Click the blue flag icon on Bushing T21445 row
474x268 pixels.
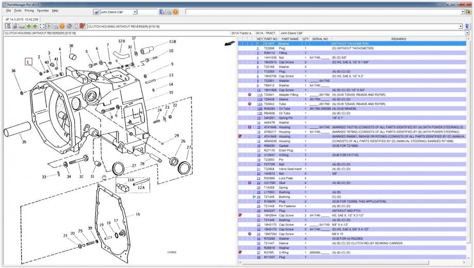click(x=253, y=196)
